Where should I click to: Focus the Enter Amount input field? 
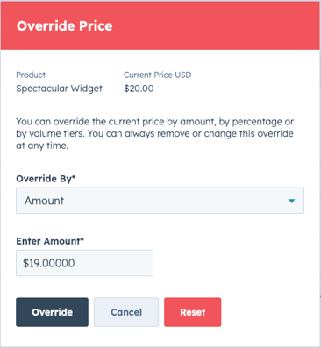coord(84,263)
